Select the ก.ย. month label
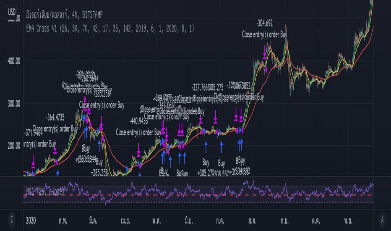Screen dimensions: 391x231 click(x=284, y=220)
